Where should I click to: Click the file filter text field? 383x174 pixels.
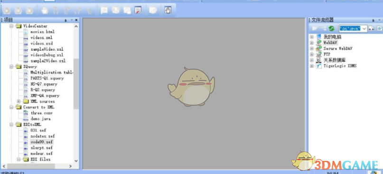tap(350, 29)
